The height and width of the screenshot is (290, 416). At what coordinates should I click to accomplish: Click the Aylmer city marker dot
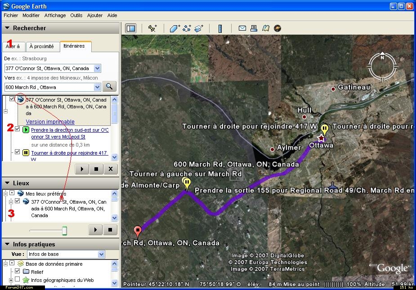pos(272,149)
